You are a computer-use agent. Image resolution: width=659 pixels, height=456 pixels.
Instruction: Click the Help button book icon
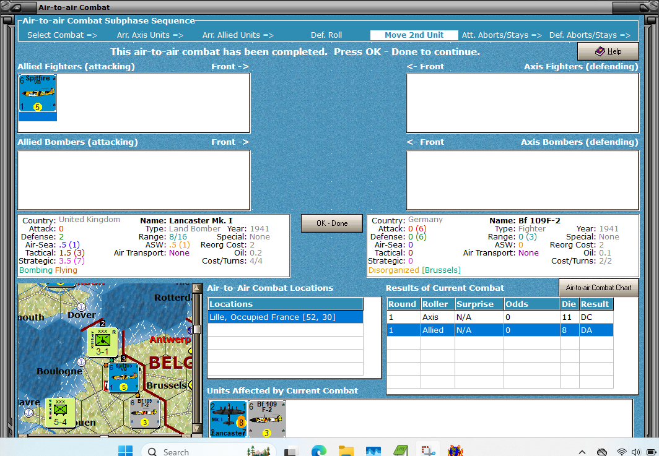(x=600, y=51)
